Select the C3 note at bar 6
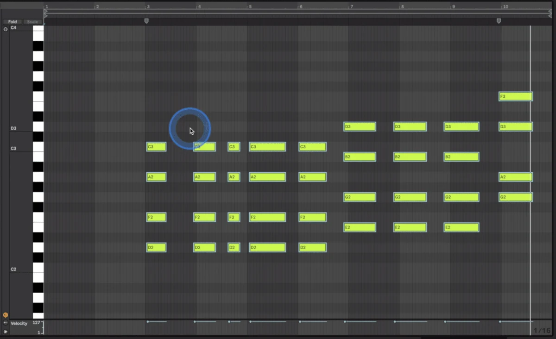The image size is (556, 339). [312, 147]
